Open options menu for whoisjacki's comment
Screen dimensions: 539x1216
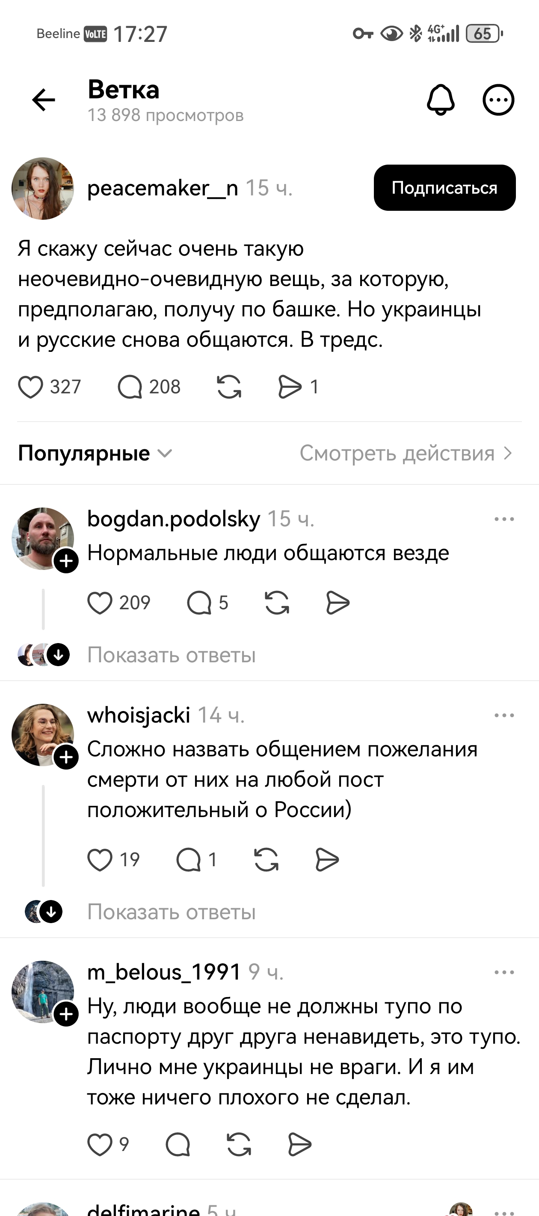[504, 715]
